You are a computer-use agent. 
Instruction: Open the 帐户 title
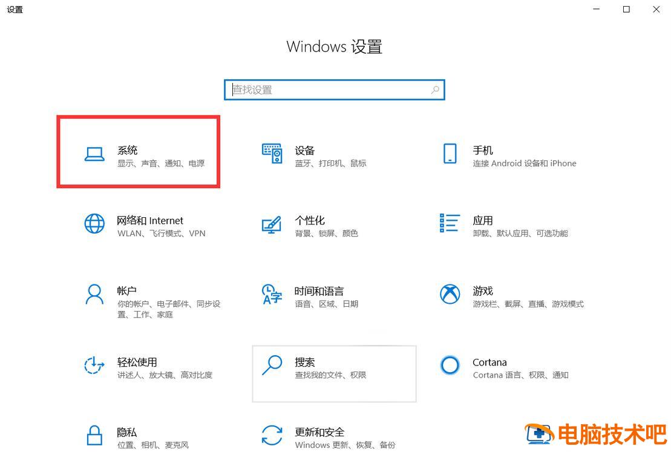click(127, 291)
